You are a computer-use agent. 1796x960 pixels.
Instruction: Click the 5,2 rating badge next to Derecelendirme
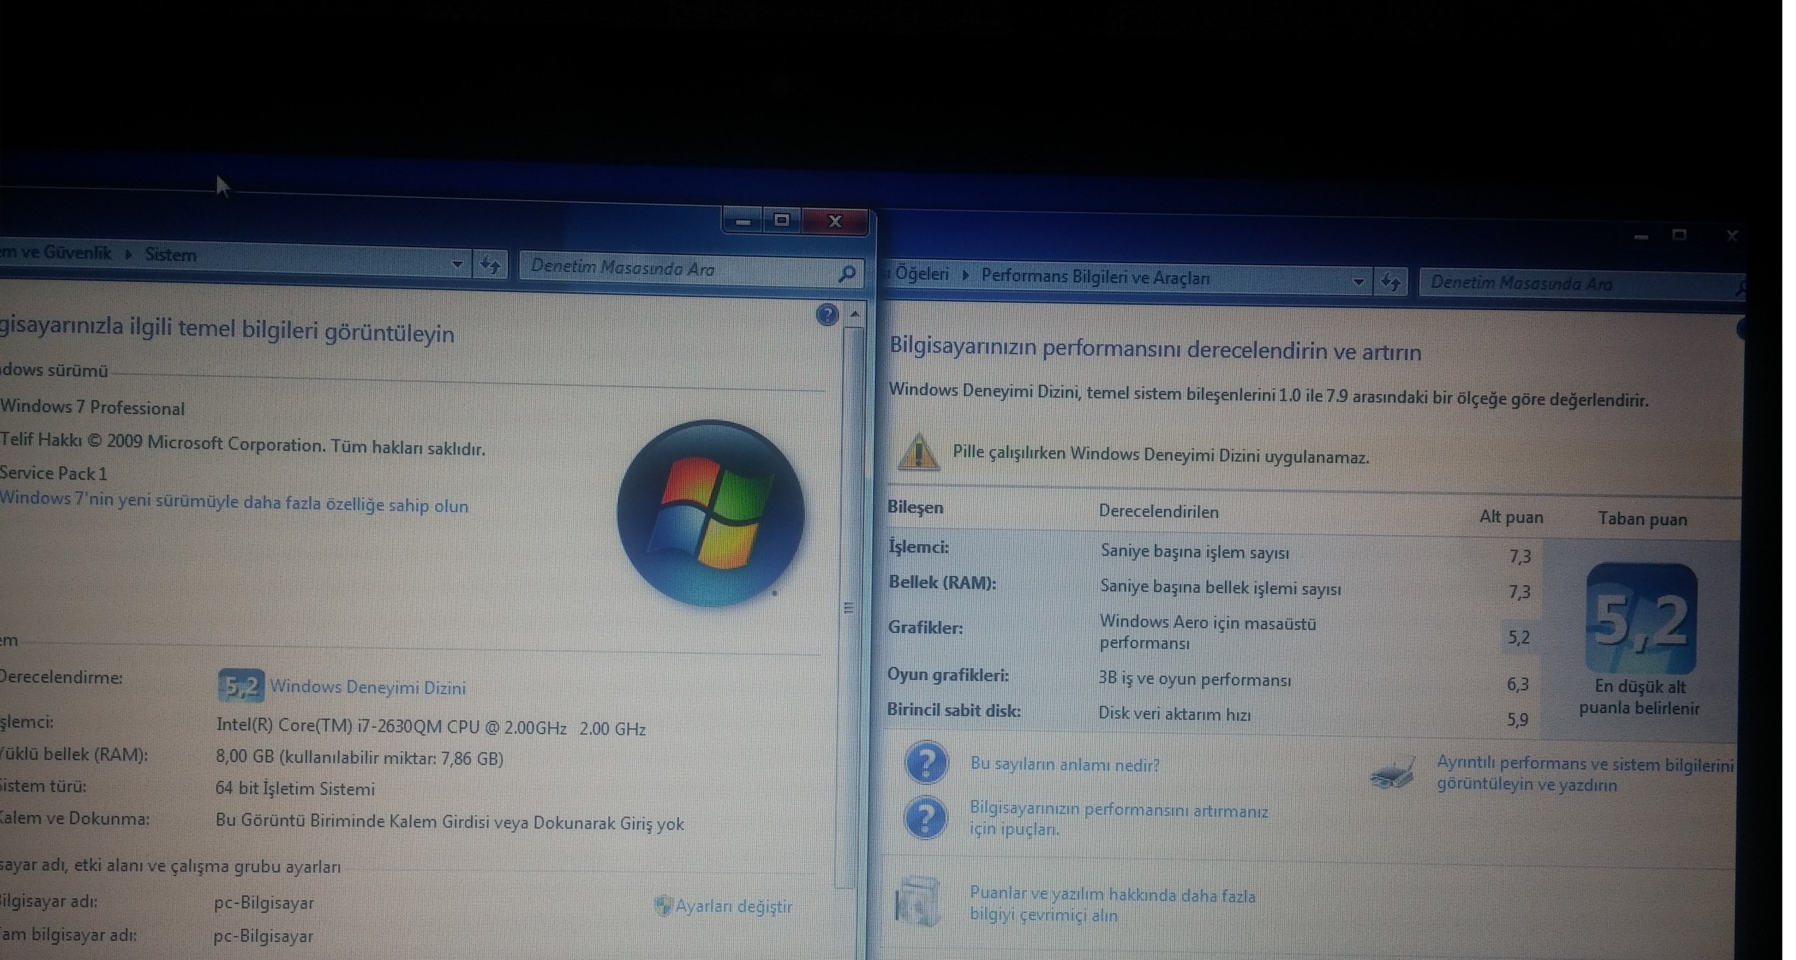point(241,686)
